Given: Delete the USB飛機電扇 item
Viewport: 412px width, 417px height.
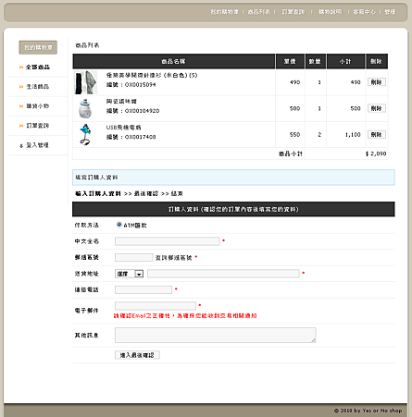Looking at the screenshot, I should point(377,135).
